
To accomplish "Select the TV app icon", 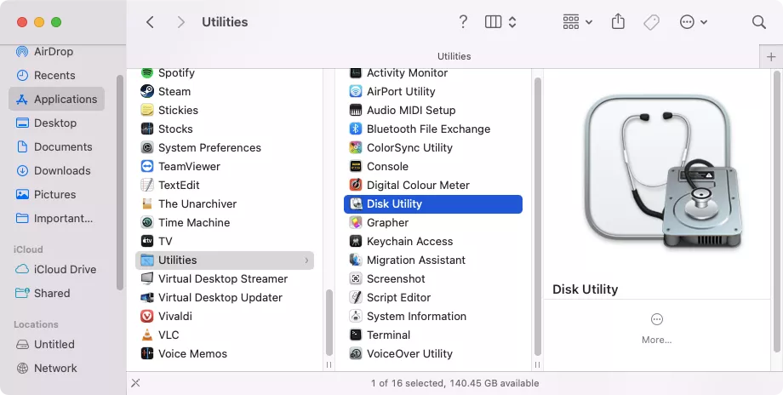I will (x=146, y=241).
